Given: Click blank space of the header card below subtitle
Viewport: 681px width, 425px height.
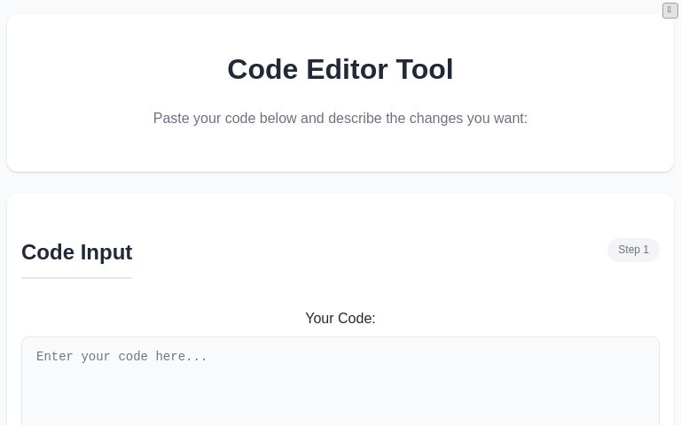Looking at the screenshot, I should (340, 151).
